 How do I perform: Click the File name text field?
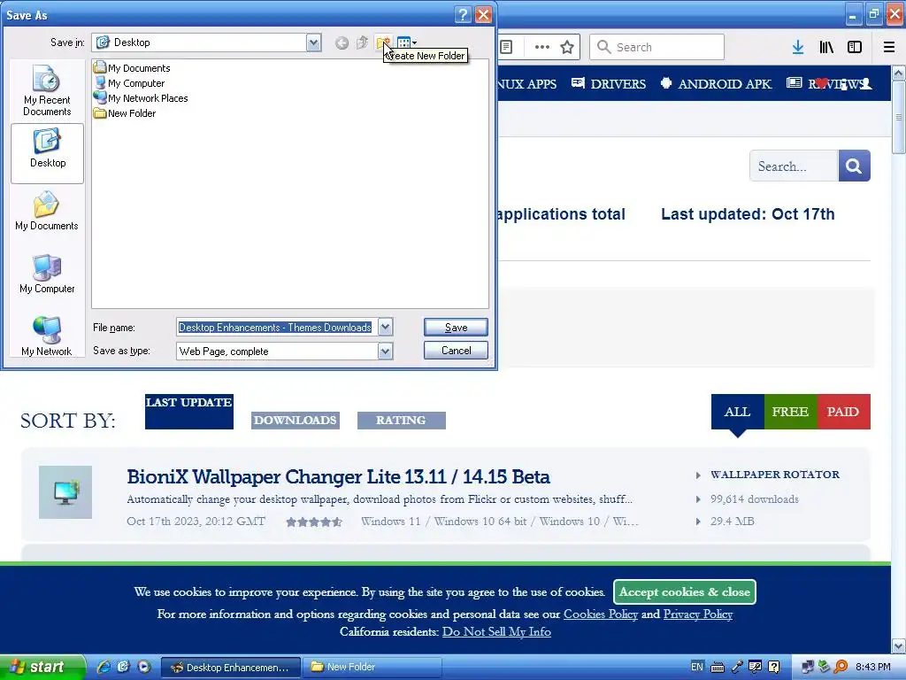277,328
